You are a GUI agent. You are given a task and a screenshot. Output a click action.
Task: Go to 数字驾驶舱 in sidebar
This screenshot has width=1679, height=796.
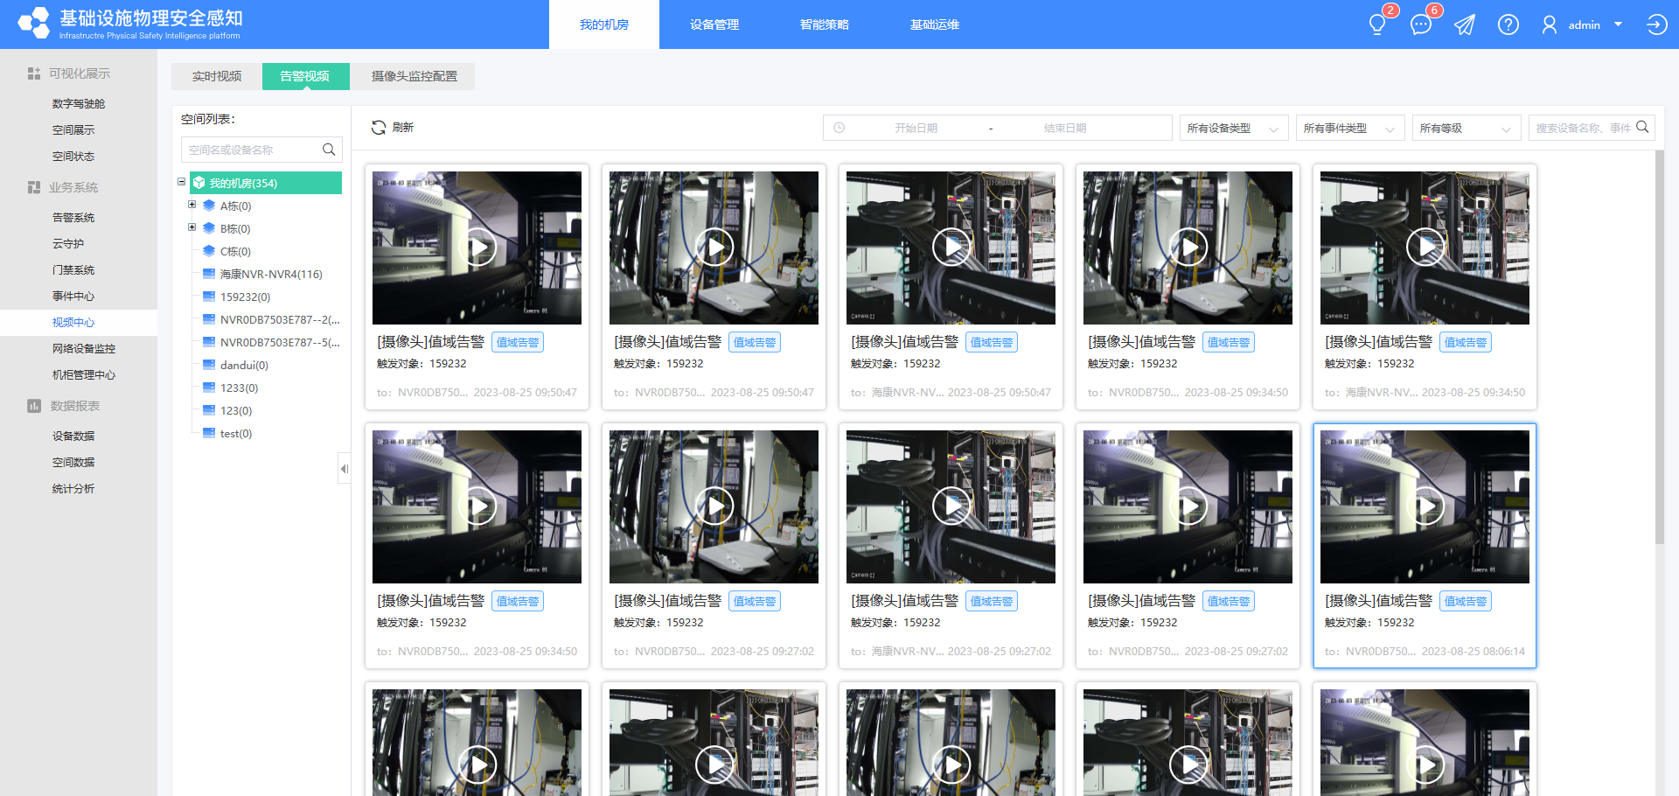(79, 103)
